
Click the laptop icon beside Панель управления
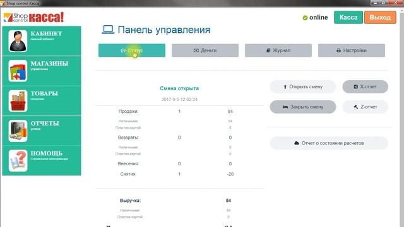pos(108,30)
